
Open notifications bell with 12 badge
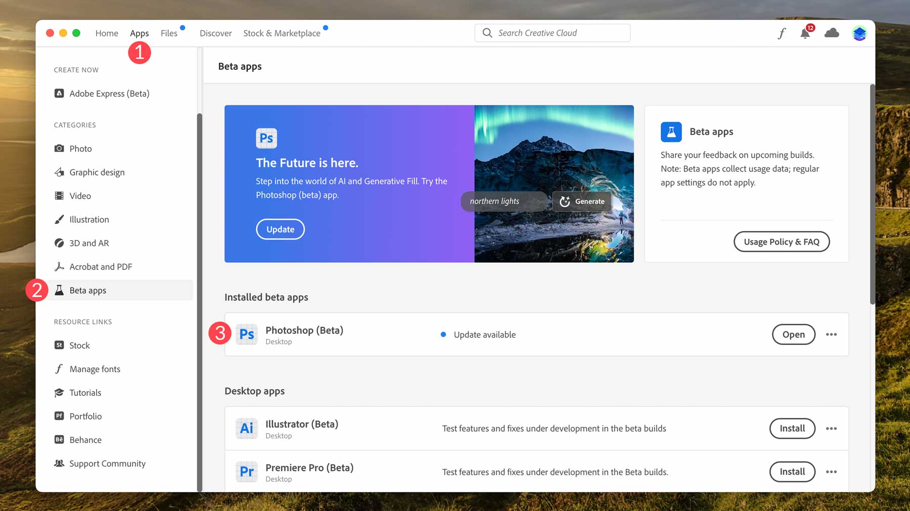click(x=805, y=33)
